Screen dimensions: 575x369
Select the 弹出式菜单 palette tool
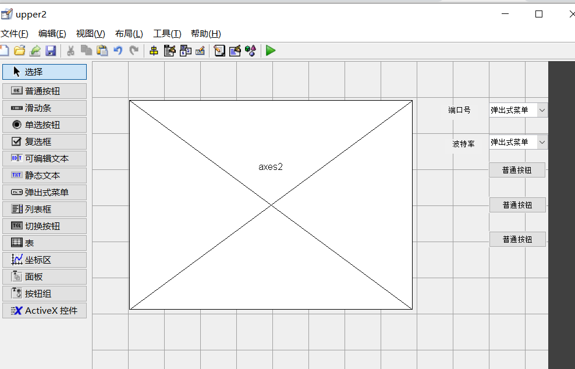tap(44, 192)
